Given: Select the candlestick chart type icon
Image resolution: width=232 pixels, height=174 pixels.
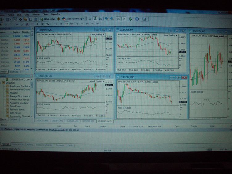Looking at the screenshot, I should 95,19.
